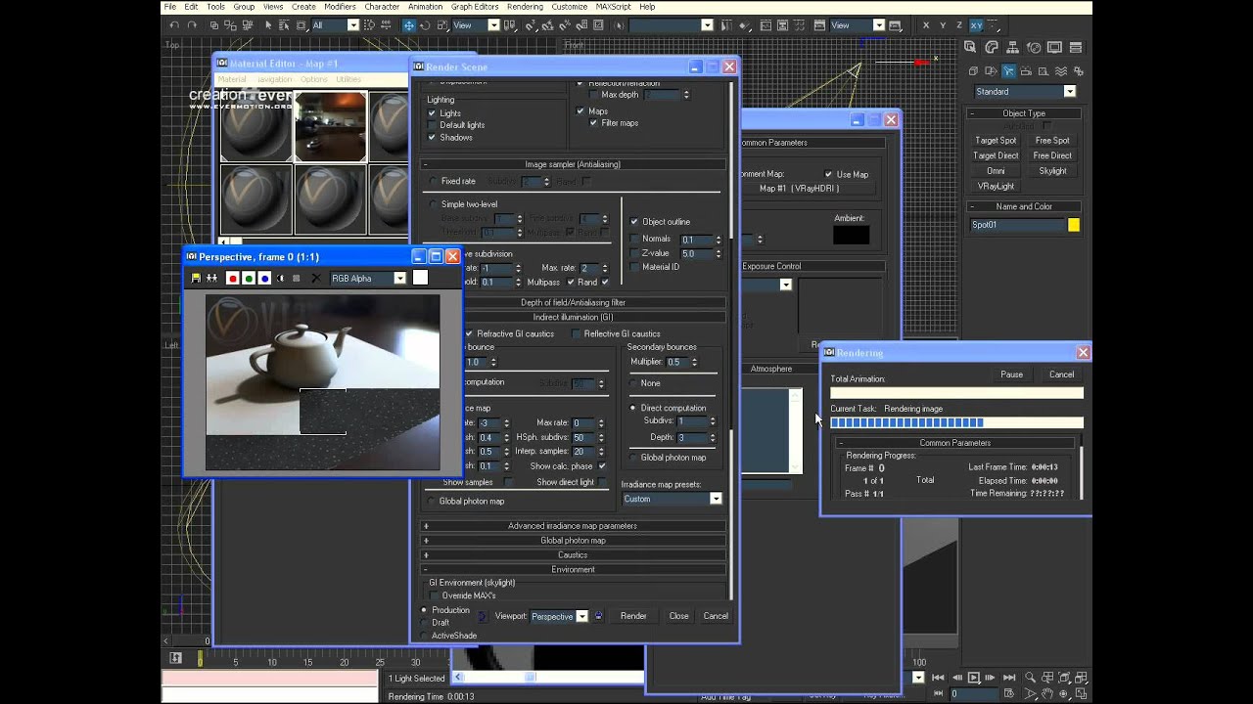Open the Rendering menu
The image size is (1253, 704).
[x=525, y=7]
